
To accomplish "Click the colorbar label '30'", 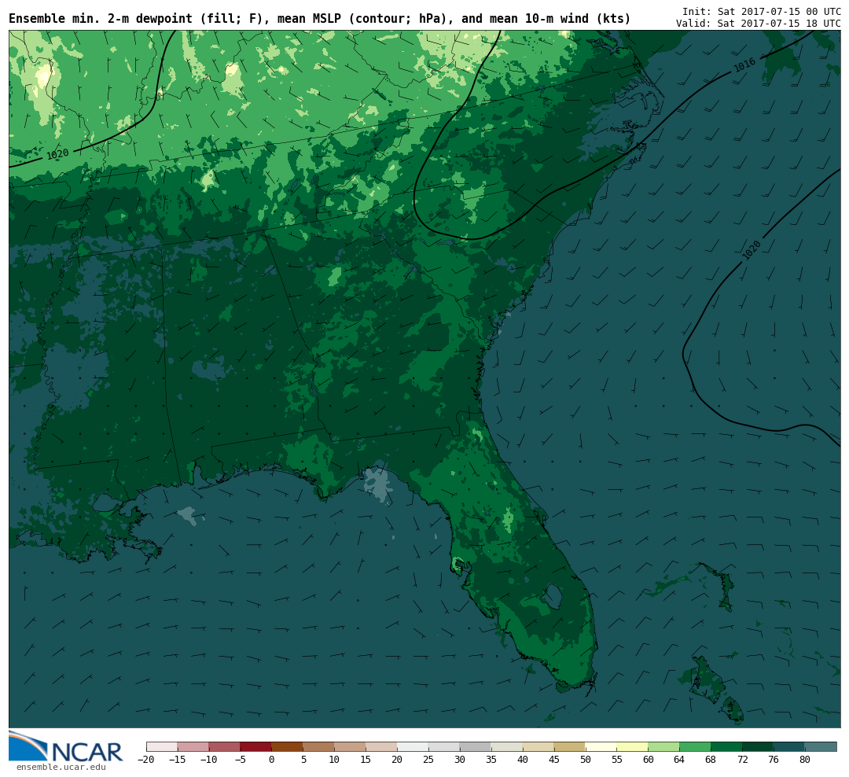I will (x=460, y=760).
